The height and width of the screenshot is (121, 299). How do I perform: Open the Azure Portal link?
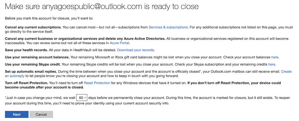pyautogui.click(x=120, y=43)
